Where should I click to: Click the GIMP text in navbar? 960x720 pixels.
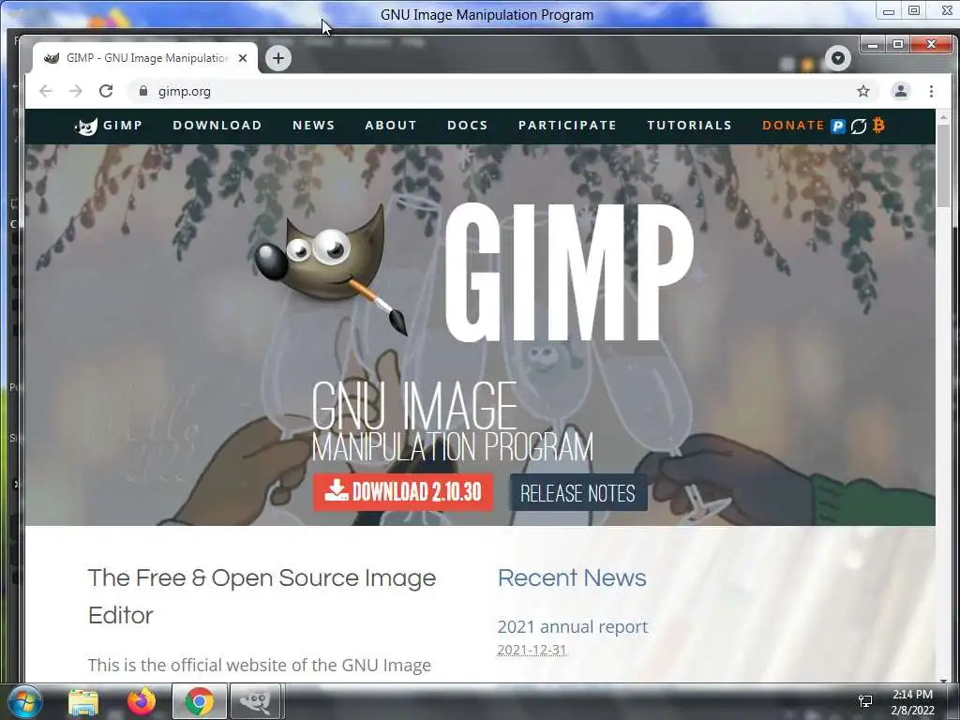pyautogui.click(x=123, y=126)
